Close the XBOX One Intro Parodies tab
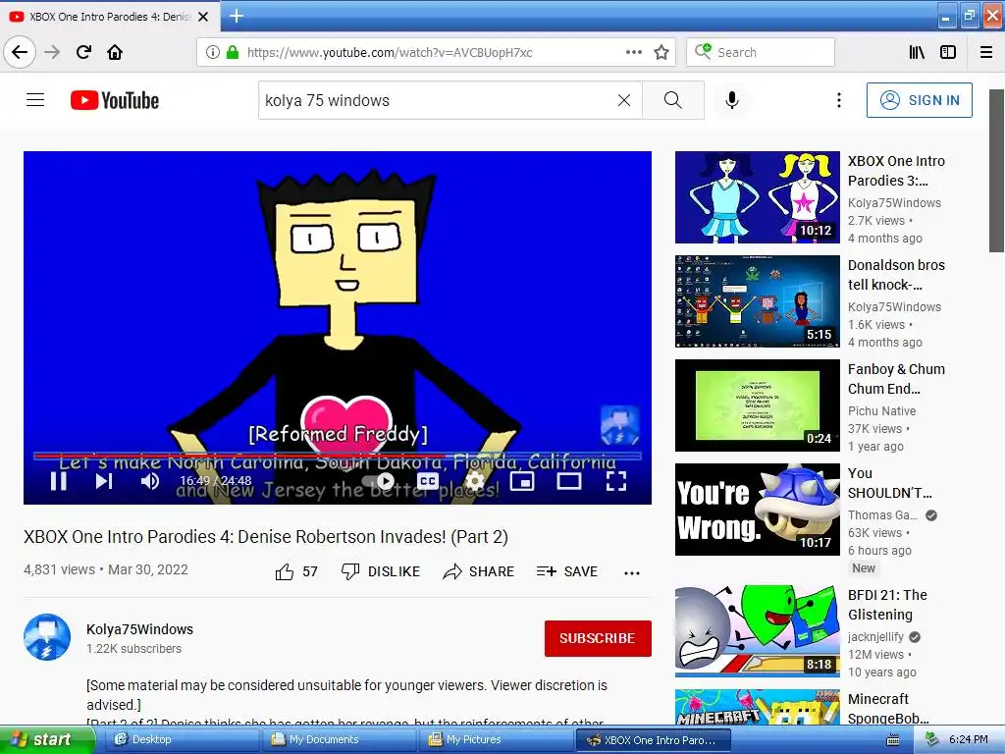 point(203,17)
